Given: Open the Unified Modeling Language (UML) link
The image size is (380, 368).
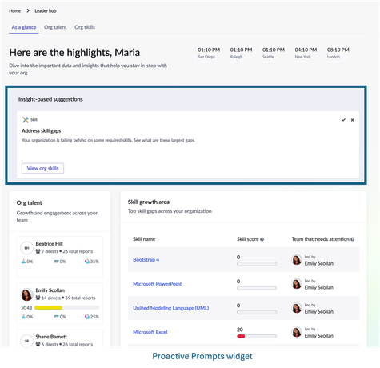Looking at the screenshot, I should point(170,308).
